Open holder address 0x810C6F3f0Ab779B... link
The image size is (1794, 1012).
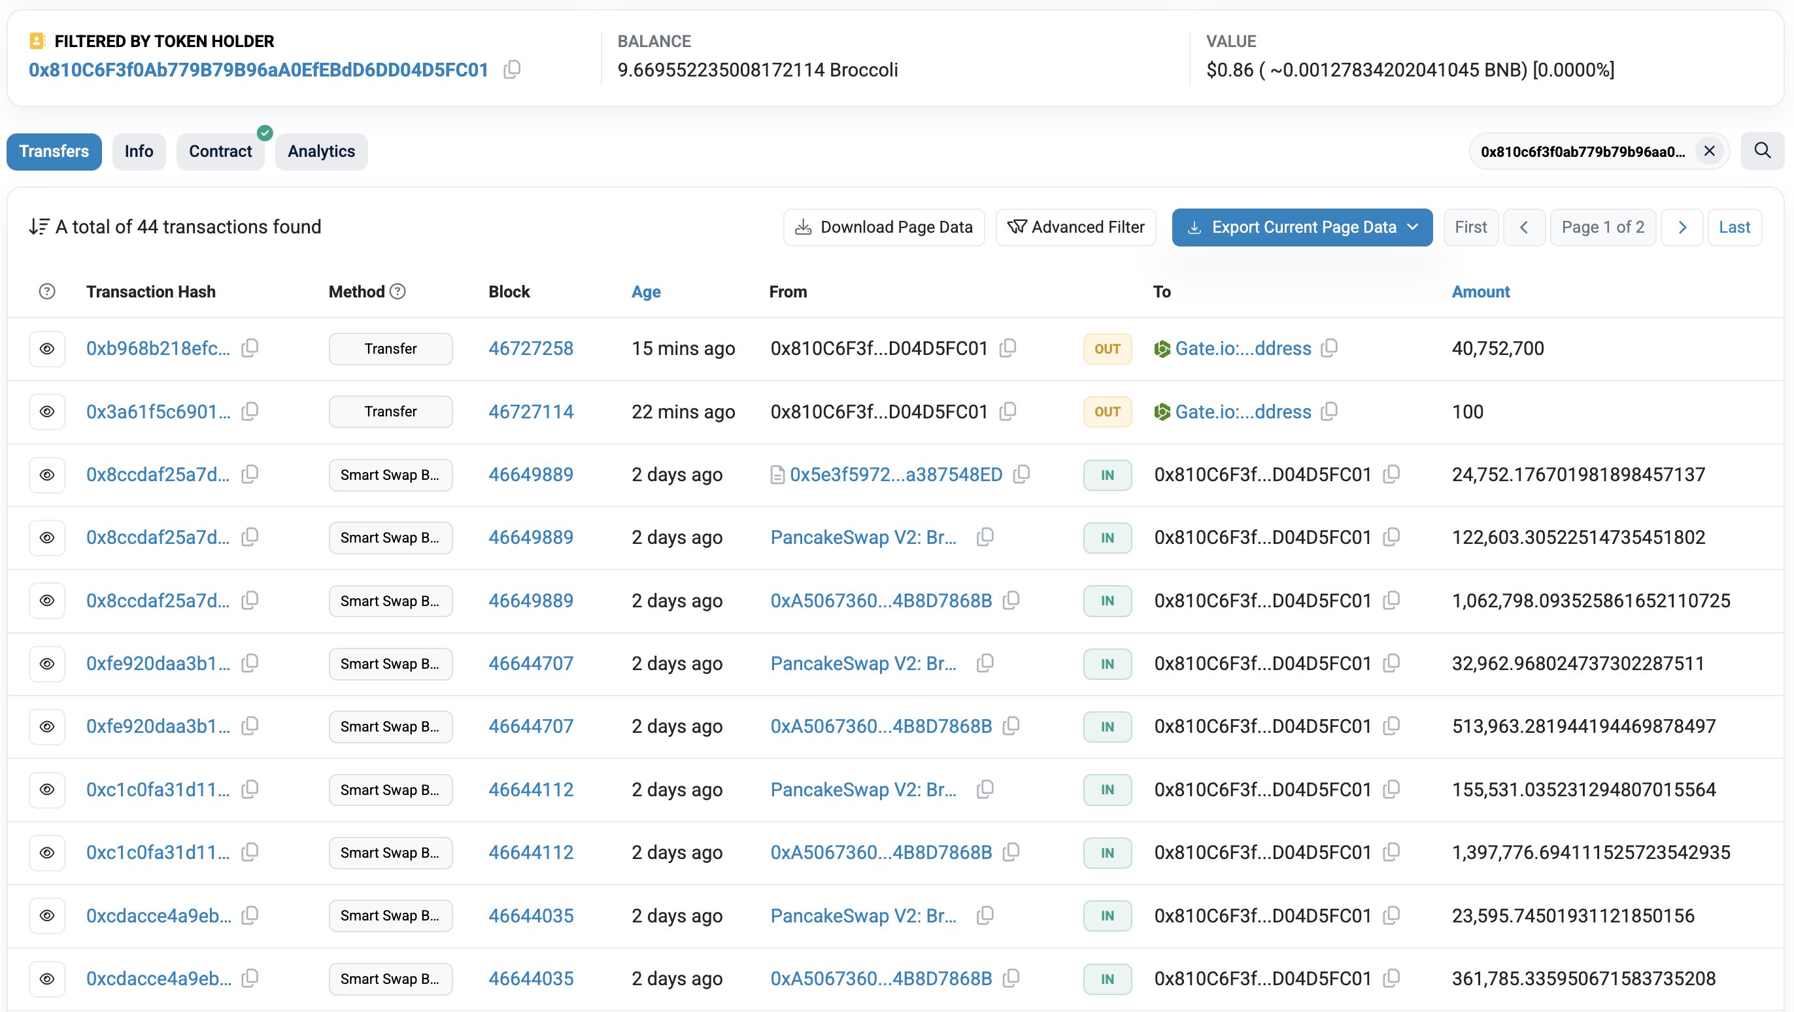(258, 70)
